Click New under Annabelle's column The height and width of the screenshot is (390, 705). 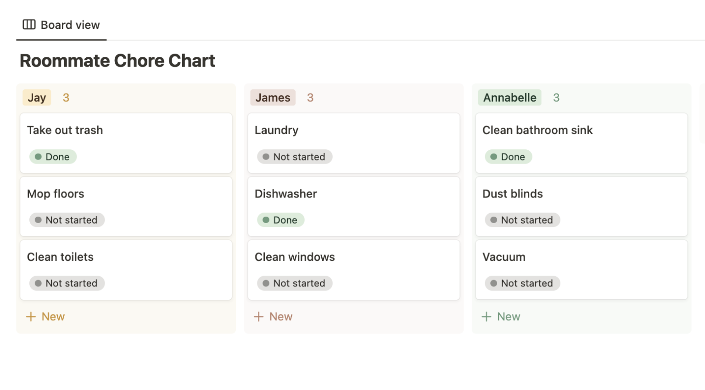509,317
